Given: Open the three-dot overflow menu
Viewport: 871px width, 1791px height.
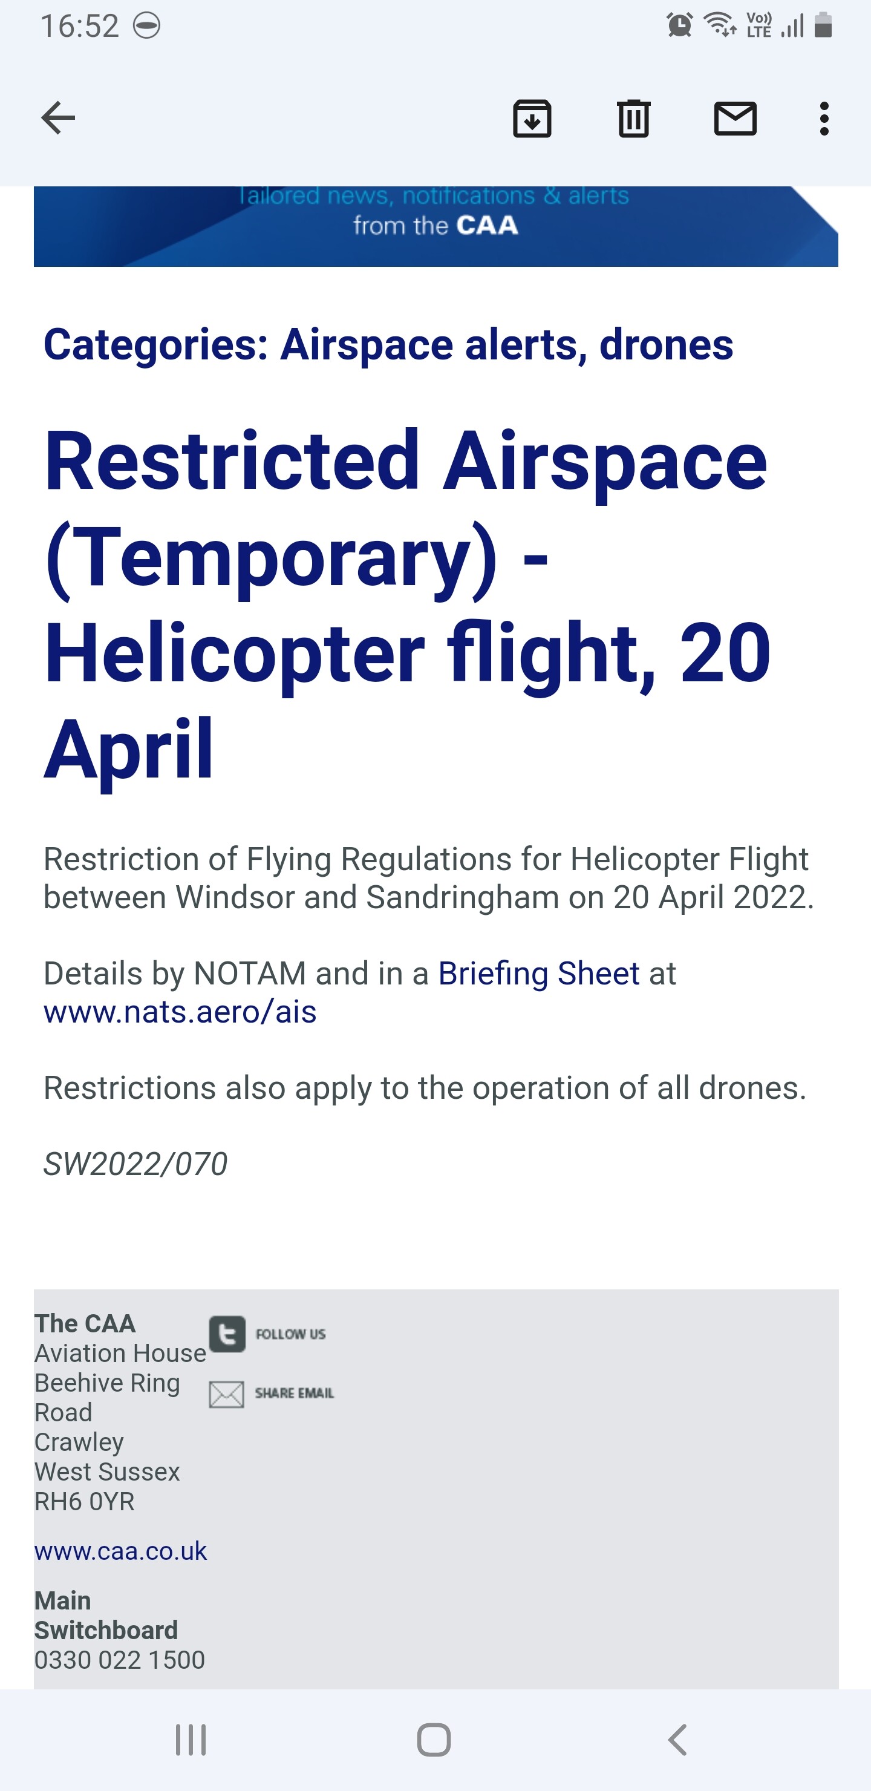Looking at the screenshot, I should click(x=824, y=118).
